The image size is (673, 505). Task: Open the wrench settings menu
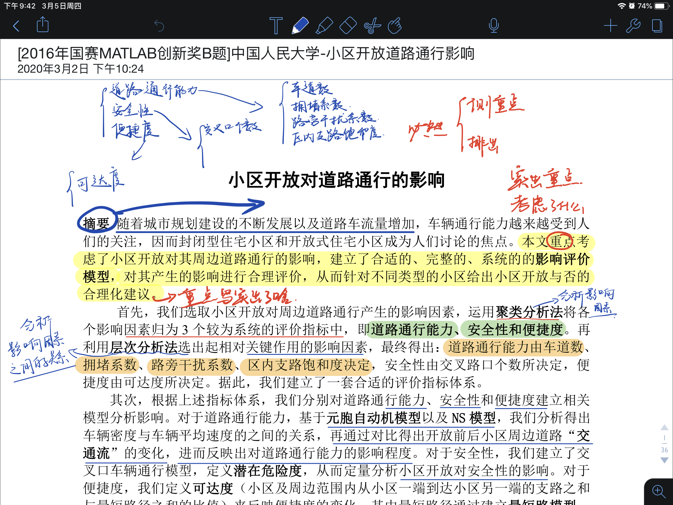[633, 25]
